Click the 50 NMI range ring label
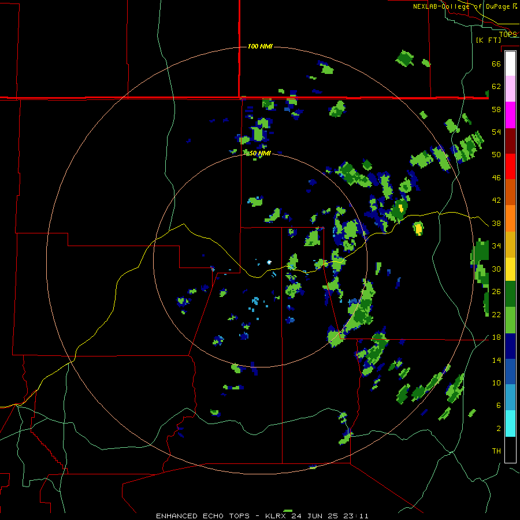Image resolution: width=520 pixels, height=520 pixels. click(260, 153)
